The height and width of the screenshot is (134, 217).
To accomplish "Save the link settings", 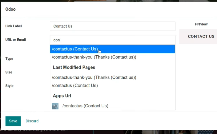I will [13, 121].
